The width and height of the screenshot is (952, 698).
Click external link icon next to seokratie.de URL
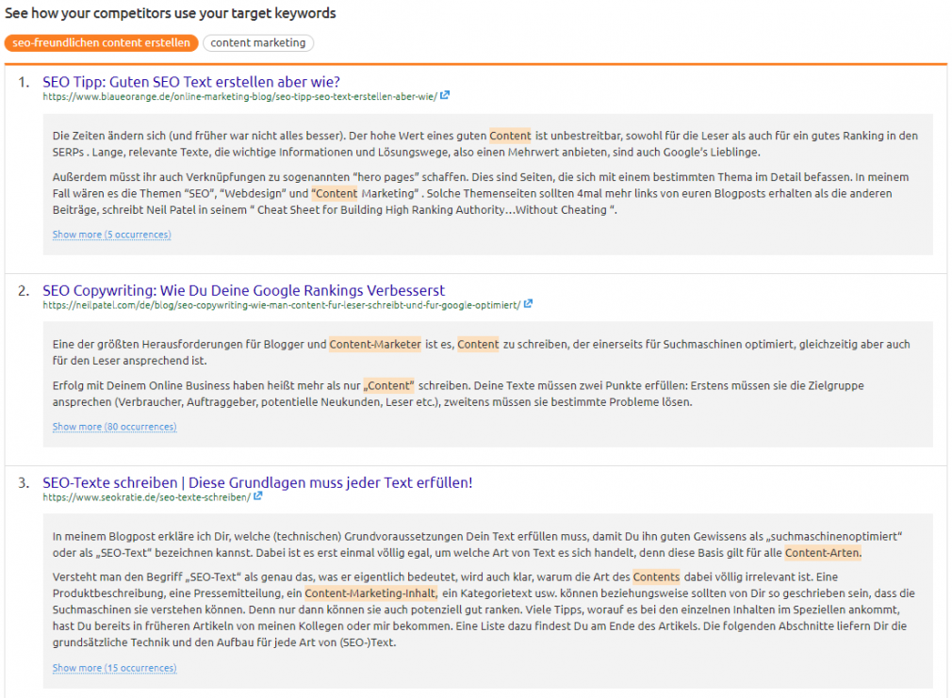(x=258, y=496)
